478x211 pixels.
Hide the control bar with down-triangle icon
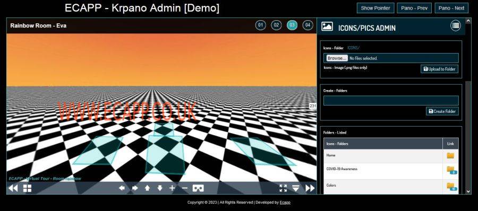(296, 188)
